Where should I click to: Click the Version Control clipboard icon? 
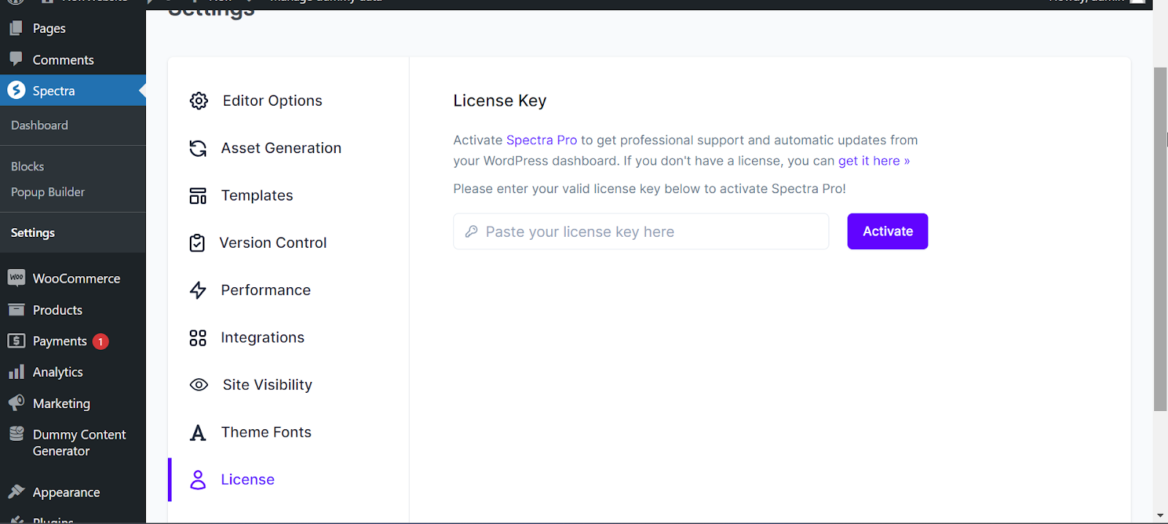[197, 243]
